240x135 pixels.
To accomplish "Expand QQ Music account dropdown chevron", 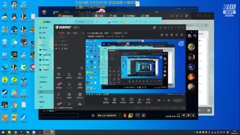I will [x=132, y=22].
